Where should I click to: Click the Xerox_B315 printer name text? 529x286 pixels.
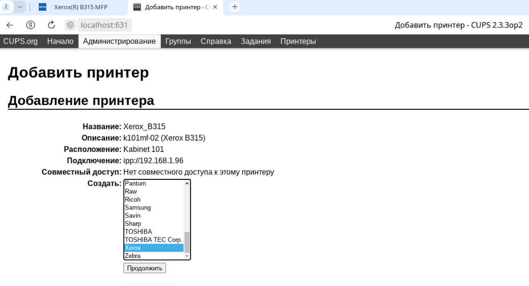click(x=144, y=127)
